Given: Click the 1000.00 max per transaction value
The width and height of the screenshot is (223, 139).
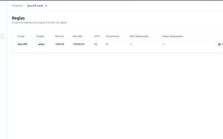Looking at the screenshot, I should point(60,44).
